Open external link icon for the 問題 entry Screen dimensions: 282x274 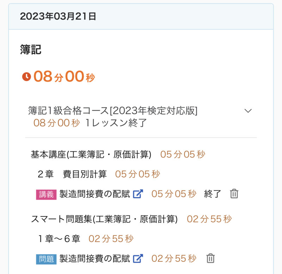(x=138, y=259)
